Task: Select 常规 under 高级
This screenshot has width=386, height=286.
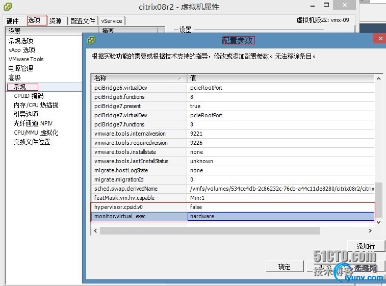Action: (20, 87)
